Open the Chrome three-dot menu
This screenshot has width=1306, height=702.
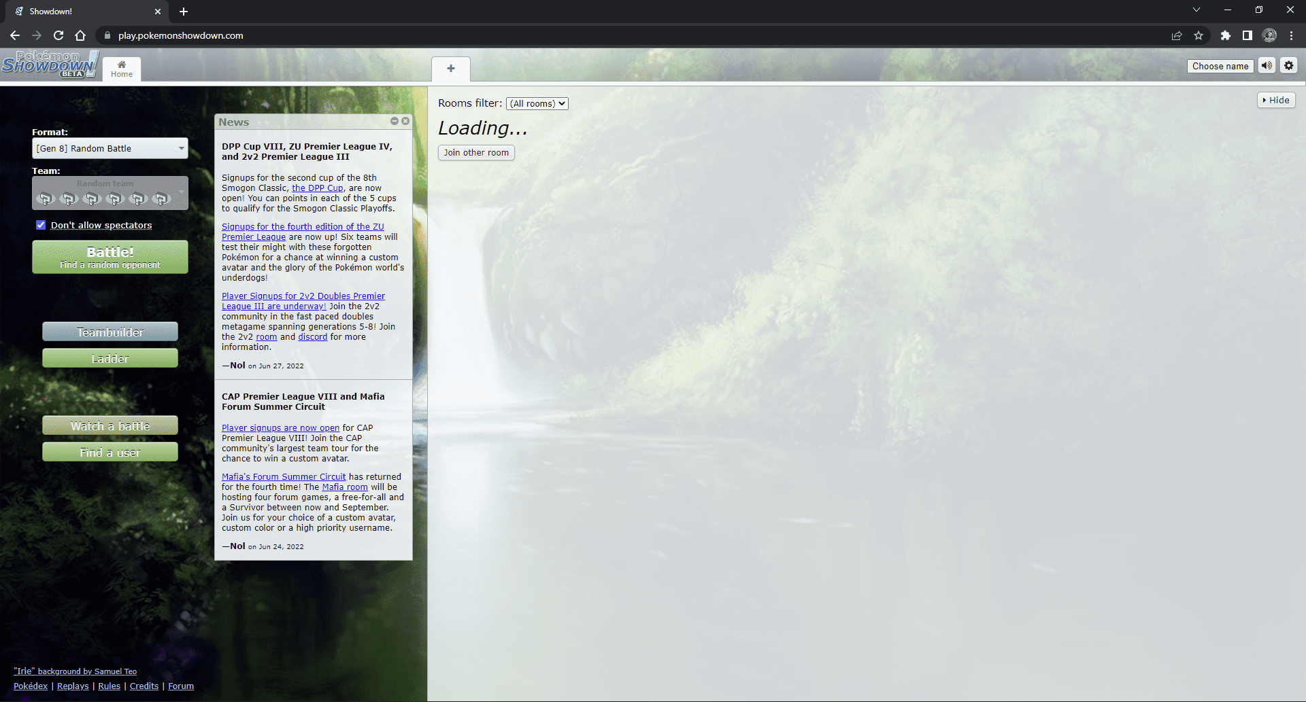(1291, 35)
